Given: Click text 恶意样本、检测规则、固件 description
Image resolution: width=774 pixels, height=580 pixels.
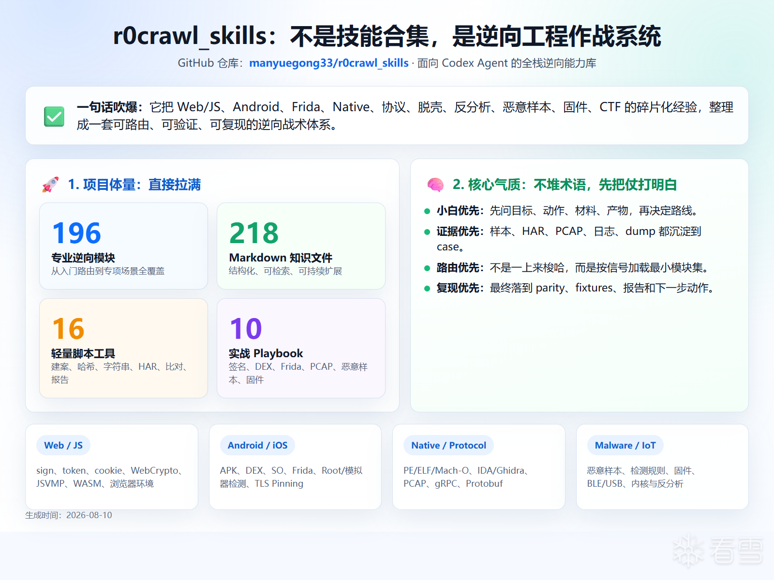Looking at the screenshot, I should [643, 477].
